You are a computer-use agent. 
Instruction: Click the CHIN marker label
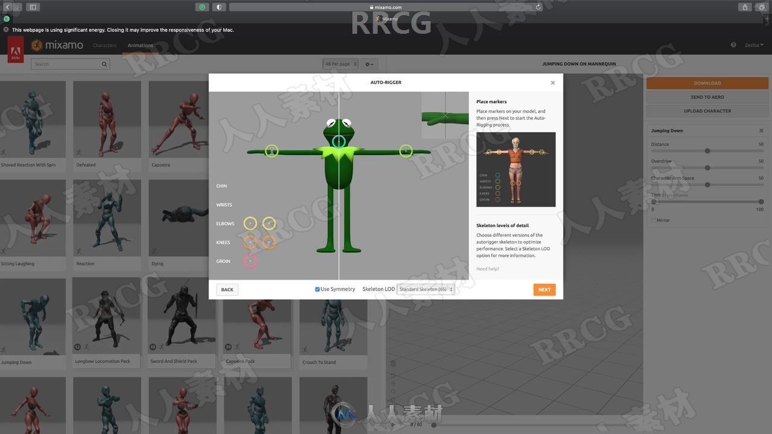click(221, 186)
